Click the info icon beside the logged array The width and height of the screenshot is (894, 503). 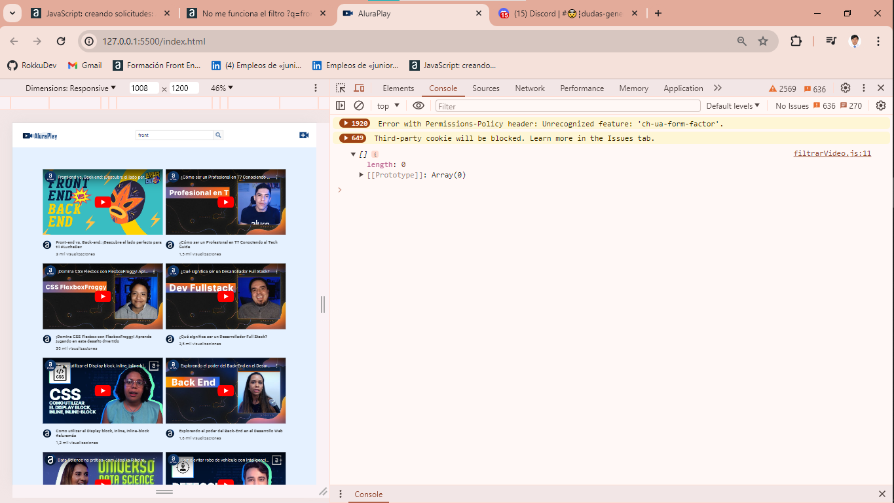pyautogui.click(x=375, y=154)
